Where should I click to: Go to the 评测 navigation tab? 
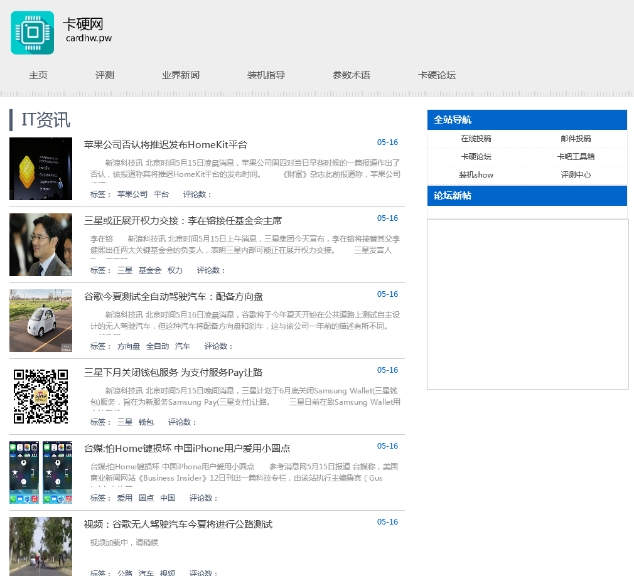(105, 75)
